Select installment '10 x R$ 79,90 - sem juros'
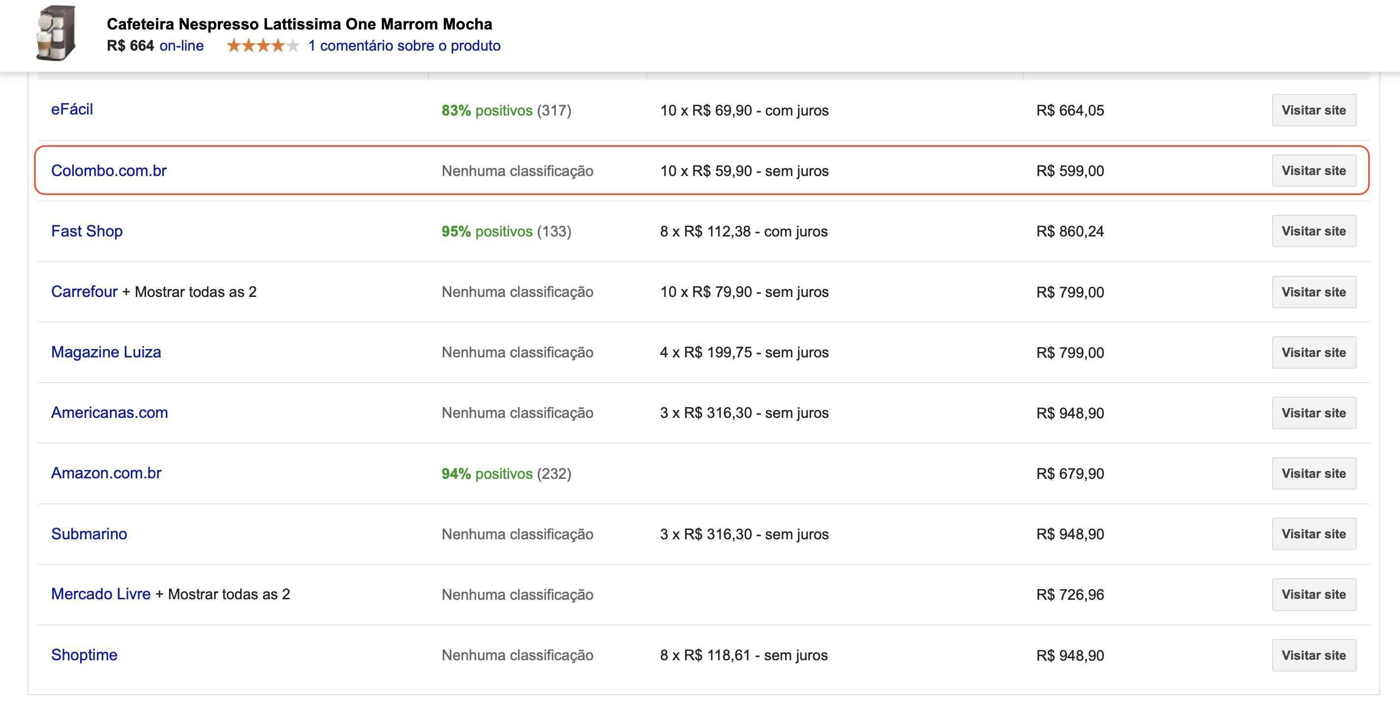The width and height of the screenshot is (1400, 704). (x=745, y=292)
